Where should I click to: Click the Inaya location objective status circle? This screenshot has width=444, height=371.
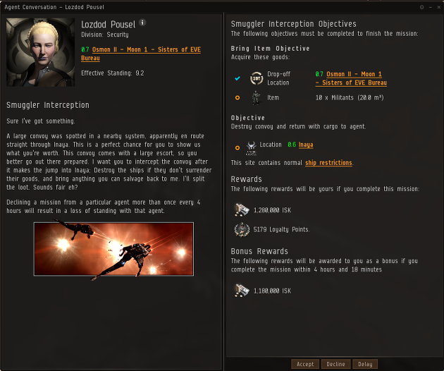pos(238,147)
